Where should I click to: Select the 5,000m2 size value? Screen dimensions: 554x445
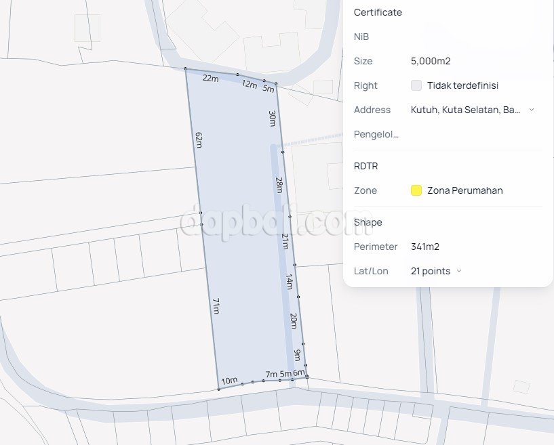(431, 61)
